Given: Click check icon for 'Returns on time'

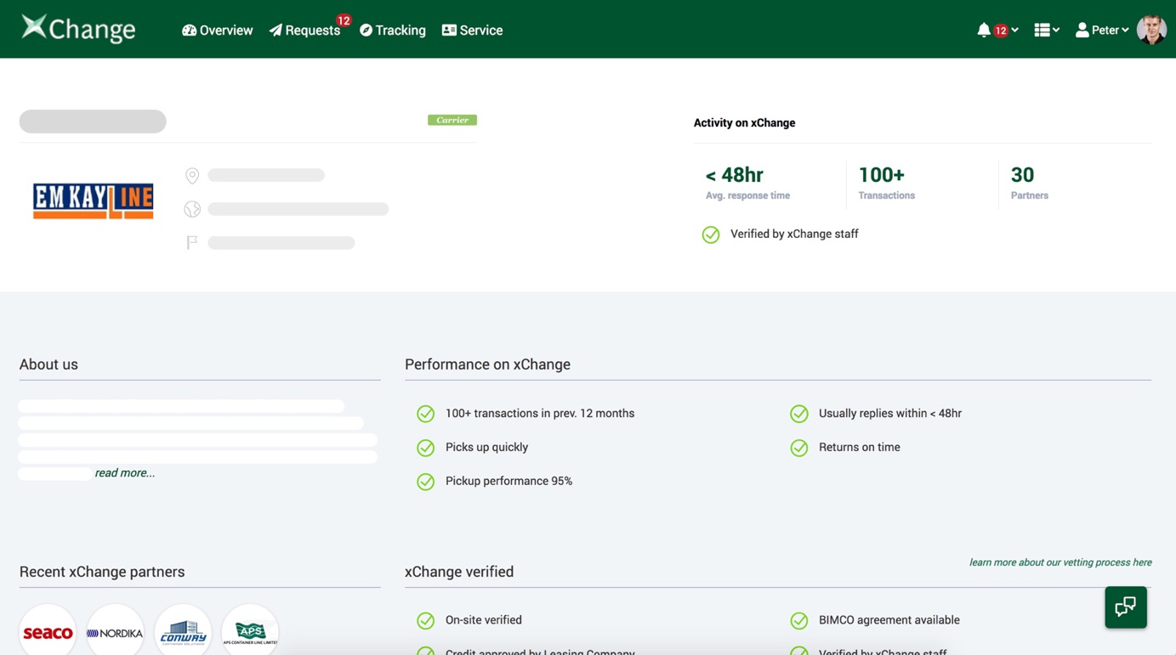Looking at the screenshot, I should click(x=799, y=448).
